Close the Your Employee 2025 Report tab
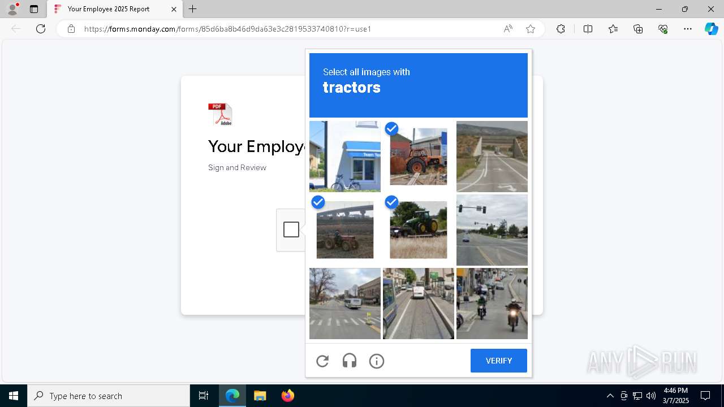The width and height of the screenshot is (724, 407). point(174,9)
